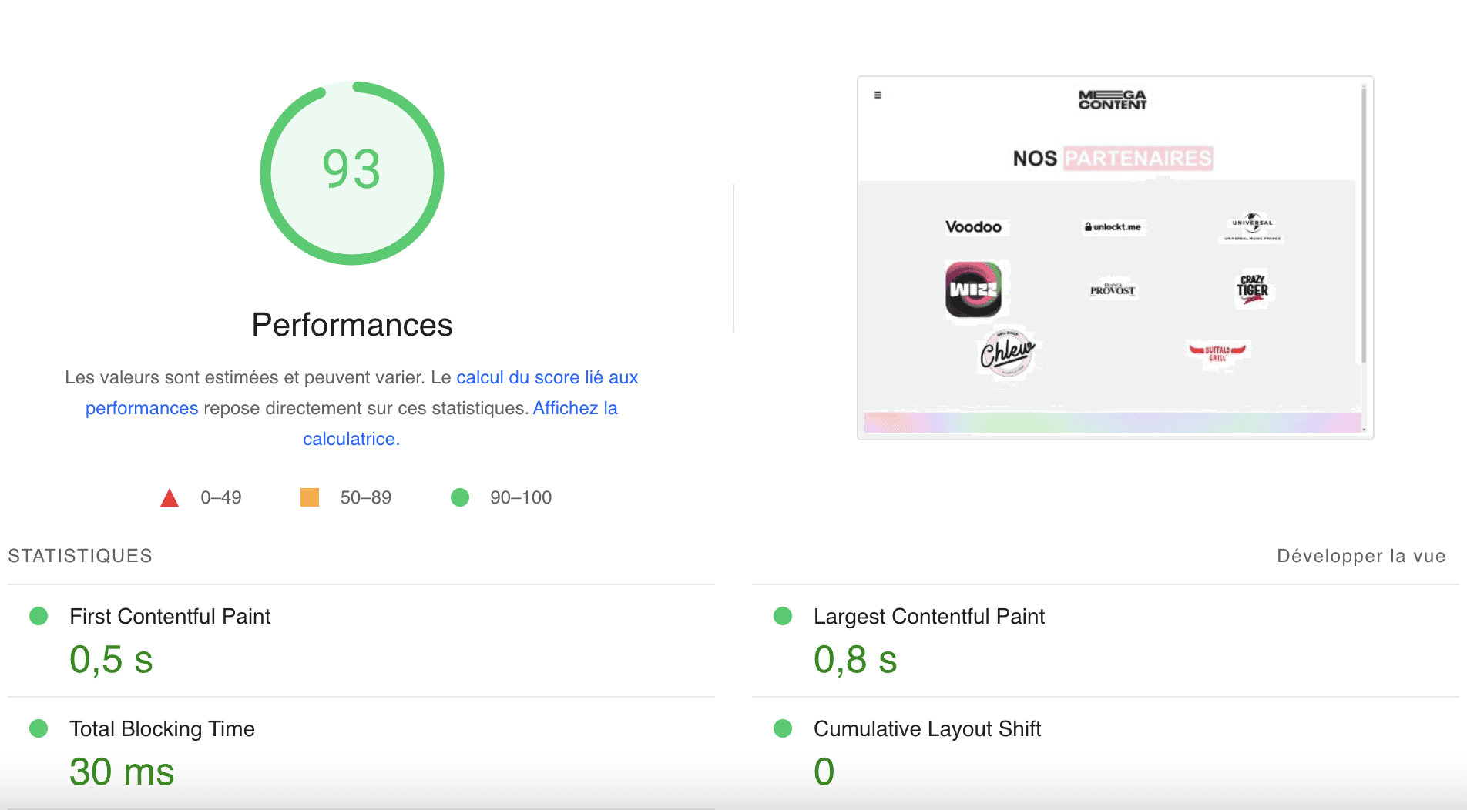Image resolution: width=1467 pixels, height=810 pixels.
Task: Click the green dot beside Largest Contentful Paint
Action: [783, 616]
